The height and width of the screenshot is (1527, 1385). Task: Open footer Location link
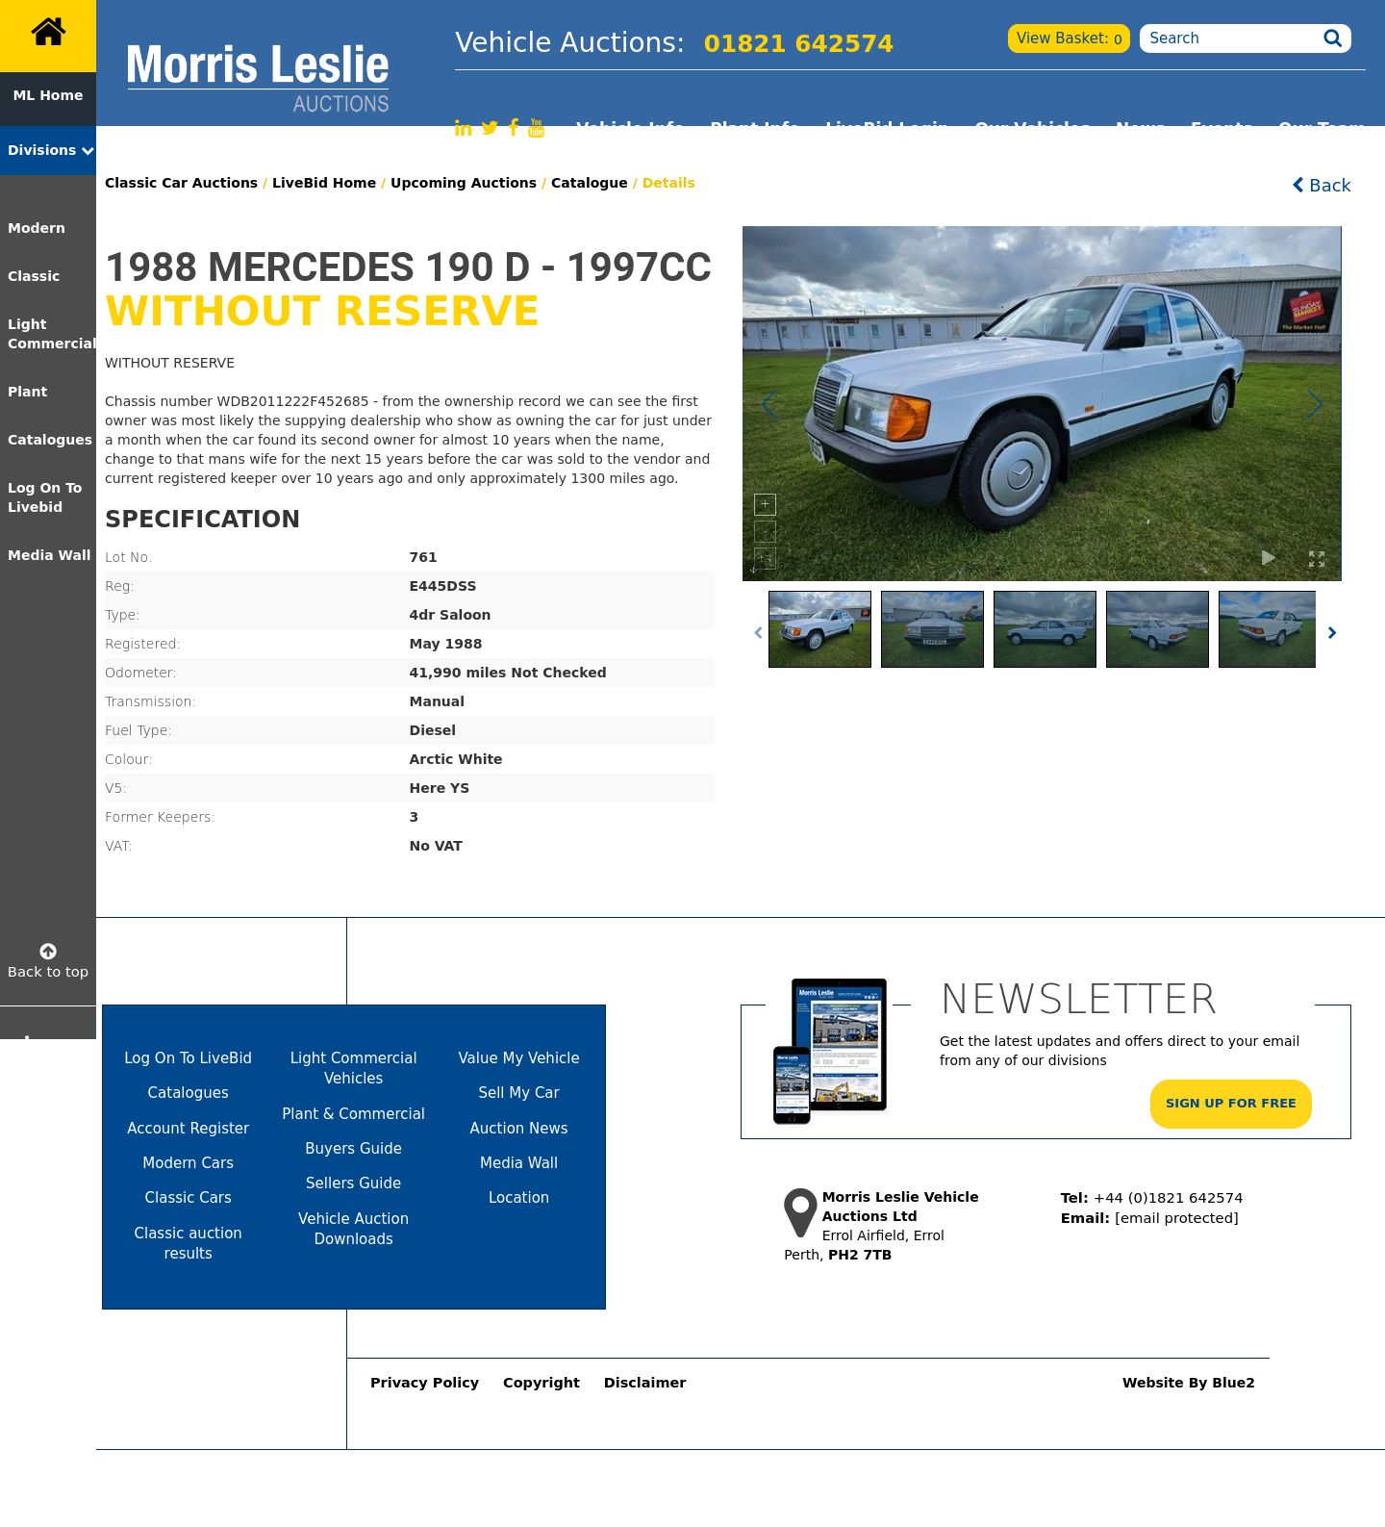pos(518,1198)
